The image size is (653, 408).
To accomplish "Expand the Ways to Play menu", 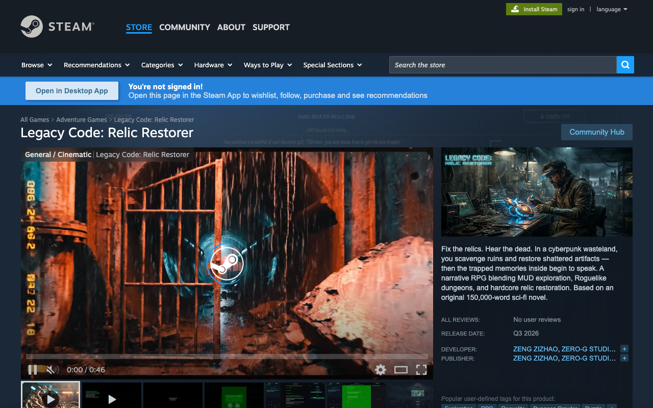I will click(268, 65).
